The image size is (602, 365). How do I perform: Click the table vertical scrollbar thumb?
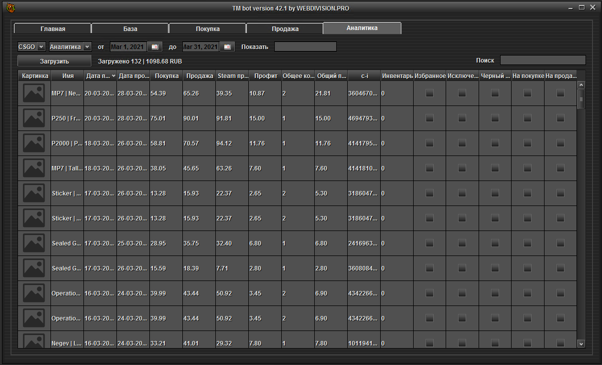(581, 99)
